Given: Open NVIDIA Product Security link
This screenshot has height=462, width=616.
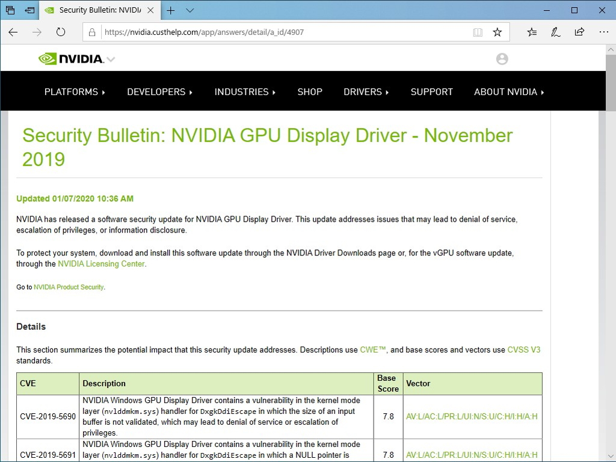Looking at the screenshot, I should (x=69, y=287).
